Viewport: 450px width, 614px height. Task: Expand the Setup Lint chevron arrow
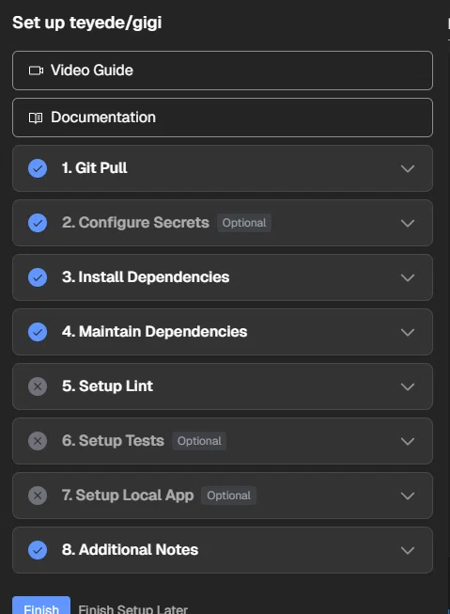pyautogui.click(x=408, y=386)
